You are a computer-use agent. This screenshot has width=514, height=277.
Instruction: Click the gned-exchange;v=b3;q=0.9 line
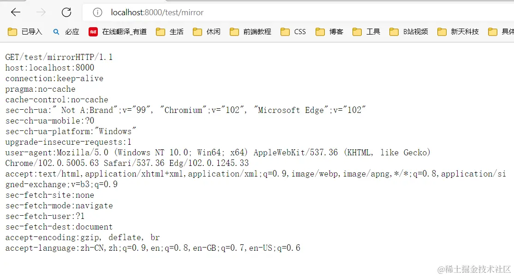click(62, 184)
